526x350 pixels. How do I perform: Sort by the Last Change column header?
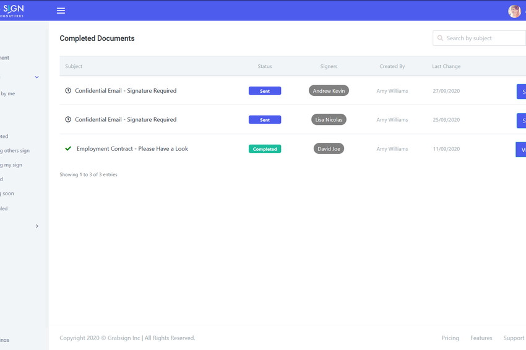pos(446,66)
